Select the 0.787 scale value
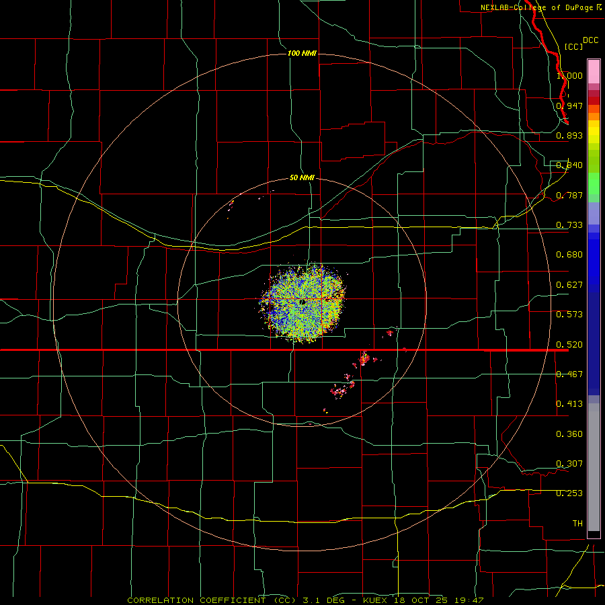The width and height of the screenshot is (605, 605). tap(569, 195)
